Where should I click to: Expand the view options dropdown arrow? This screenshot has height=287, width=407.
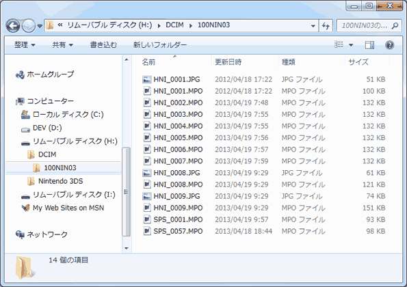pos(351,45)
